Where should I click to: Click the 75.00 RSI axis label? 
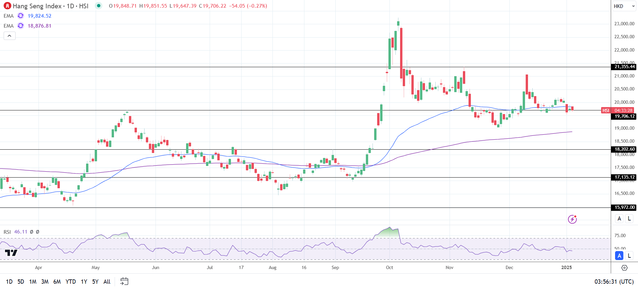tap(620, 235)
